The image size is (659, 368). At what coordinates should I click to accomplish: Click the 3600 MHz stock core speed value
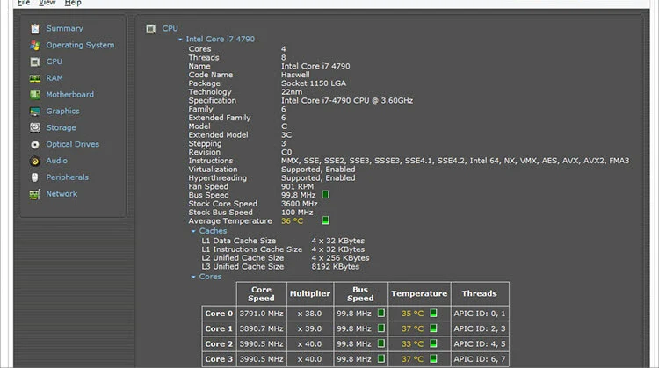(x=300, y=204)
